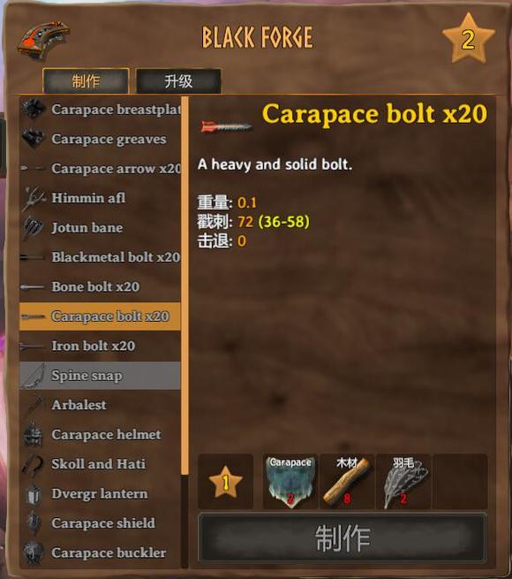Switch to the 升级 upgrade tab
The image size is (512, 579).
coord(178,80)
